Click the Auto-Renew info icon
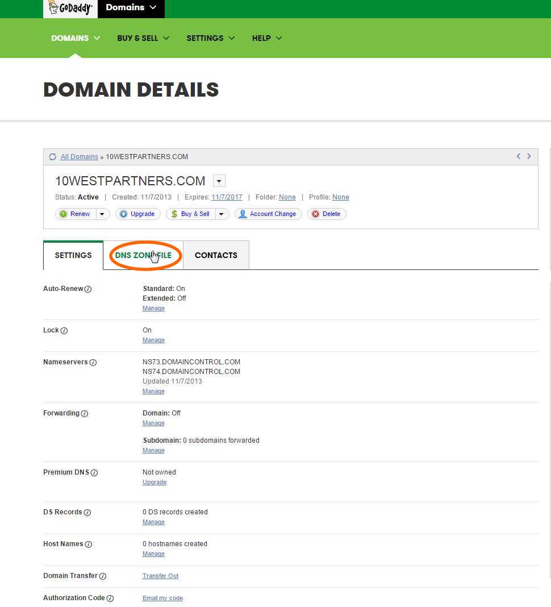Image resolution: width=551 pixels, height=607 pixels. click(88, 289)
